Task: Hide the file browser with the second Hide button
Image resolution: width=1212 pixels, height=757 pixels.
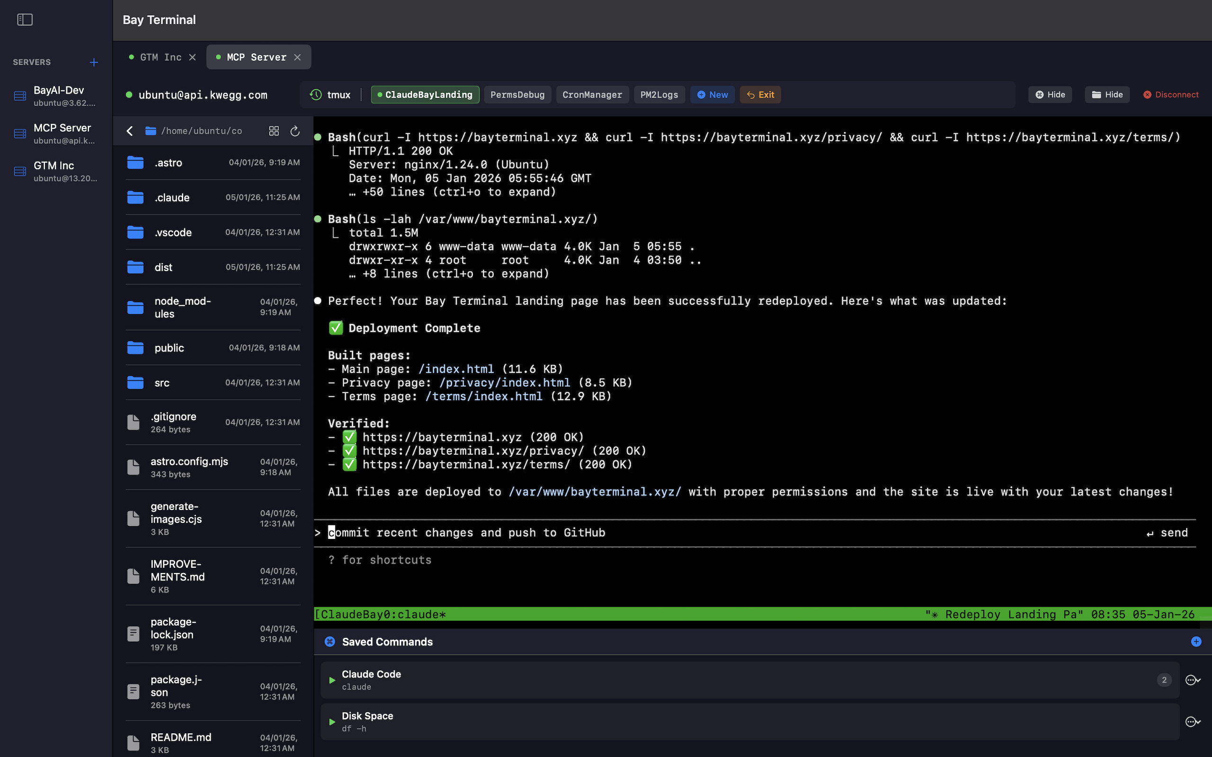Action: click(1107, 94)
